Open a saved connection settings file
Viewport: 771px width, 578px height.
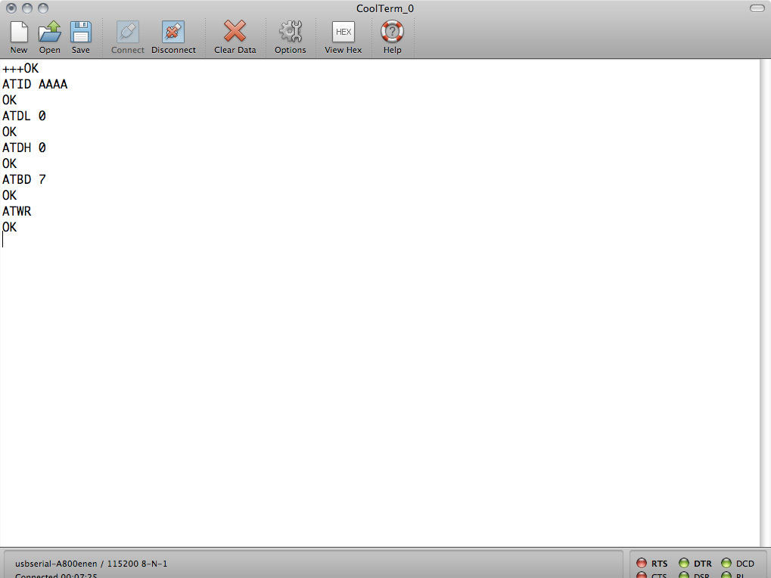tap(50, 37)
